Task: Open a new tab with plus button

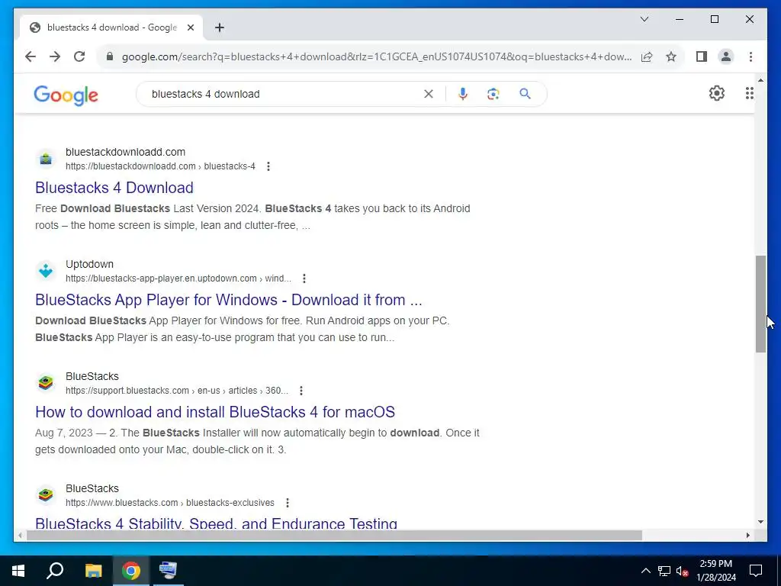Action: point(220,27)
